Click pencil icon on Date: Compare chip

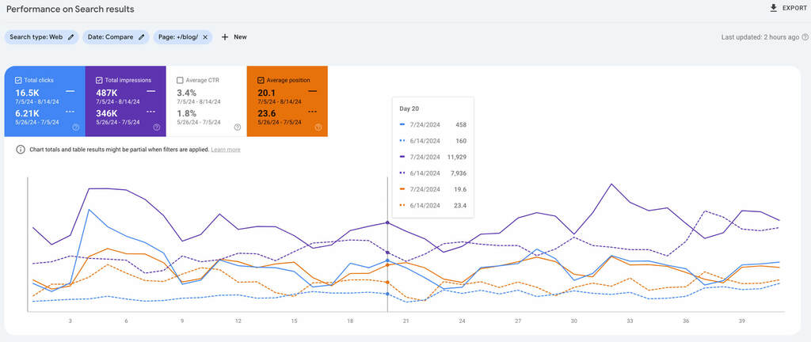142,36
